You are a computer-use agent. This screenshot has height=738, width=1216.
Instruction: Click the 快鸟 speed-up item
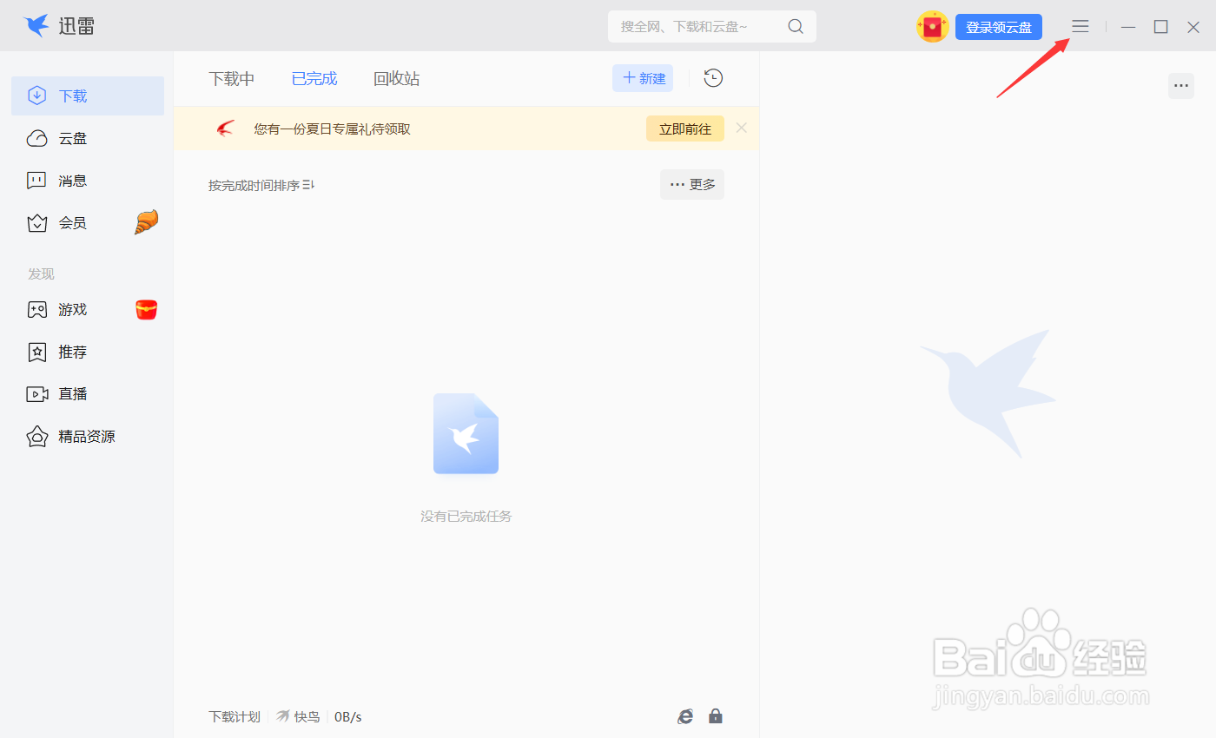click(298, 716)
